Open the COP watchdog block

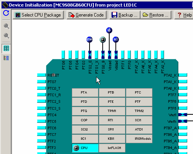[x=85, y=120]
